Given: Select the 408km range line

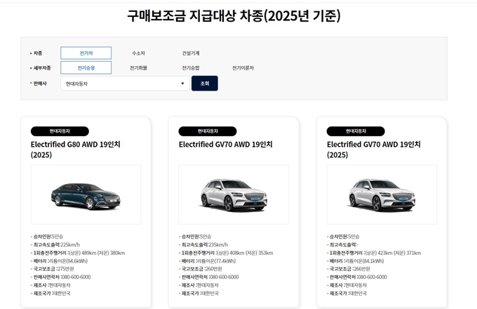Looking at the screenshot, I should point(226,253).
